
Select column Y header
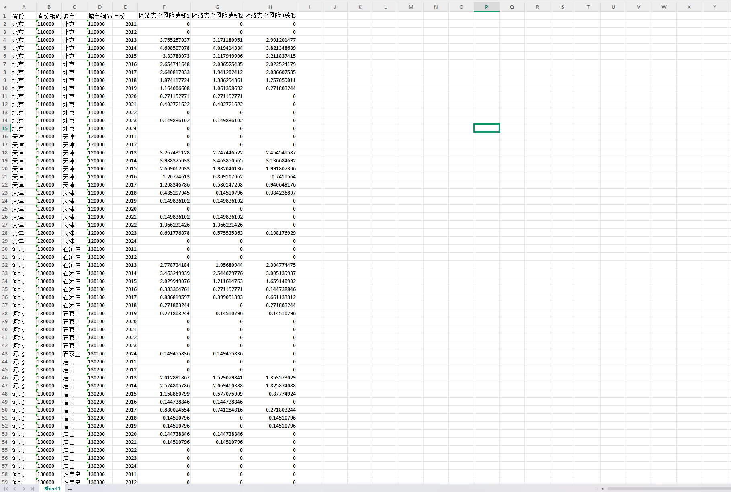pos(714,7)
